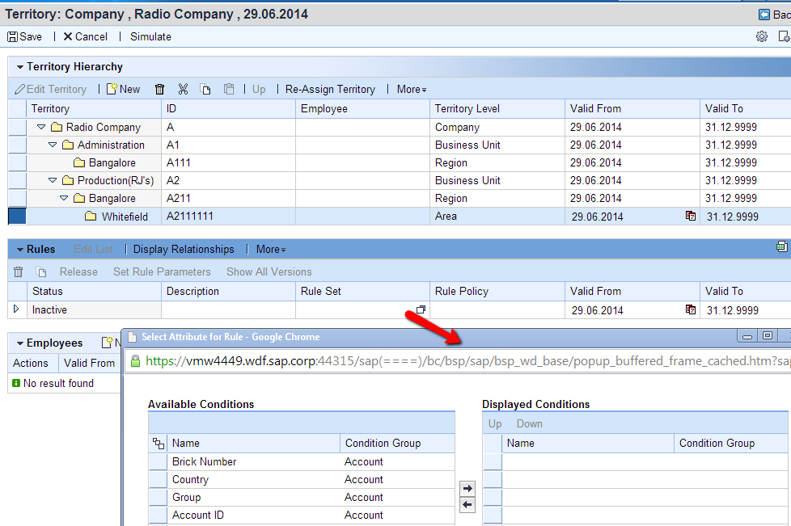Select the Radio Company row selector

pyautogui.click(x=17, y=128)
